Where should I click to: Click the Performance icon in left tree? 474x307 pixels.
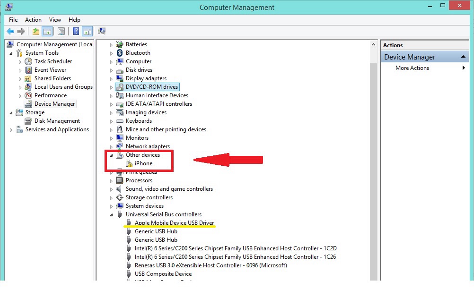click(x=28, y=95)
